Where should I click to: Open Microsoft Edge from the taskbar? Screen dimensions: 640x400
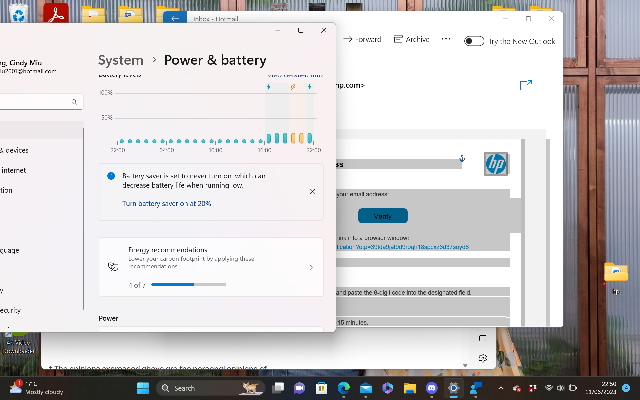pyautogui.click(x=344, y=388)
